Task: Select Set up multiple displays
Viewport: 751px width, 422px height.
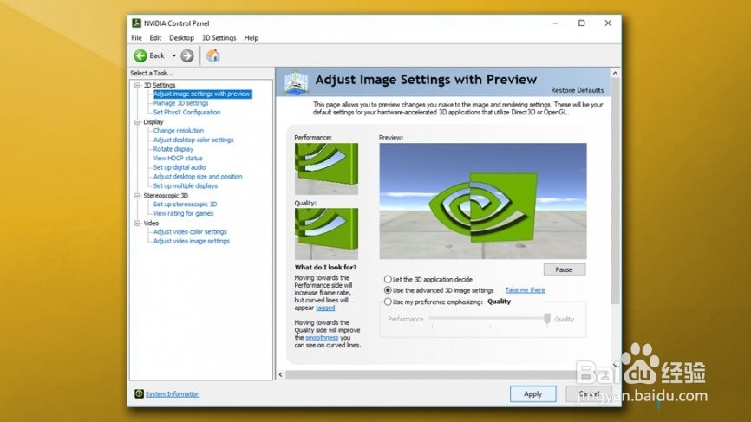Action: [x=186, y=185]
